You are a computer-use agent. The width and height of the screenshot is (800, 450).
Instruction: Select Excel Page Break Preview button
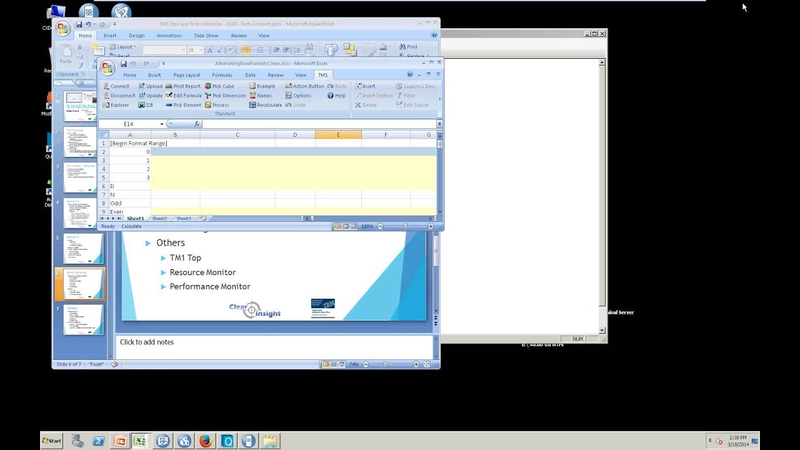(354, 226)
